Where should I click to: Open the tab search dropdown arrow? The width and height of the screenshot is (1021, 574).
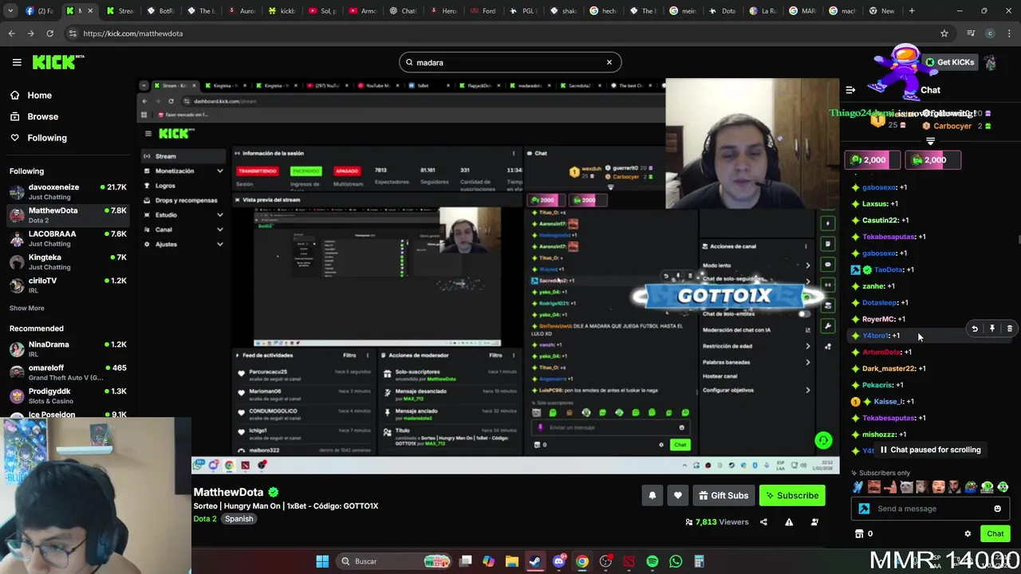coord(11,11)
